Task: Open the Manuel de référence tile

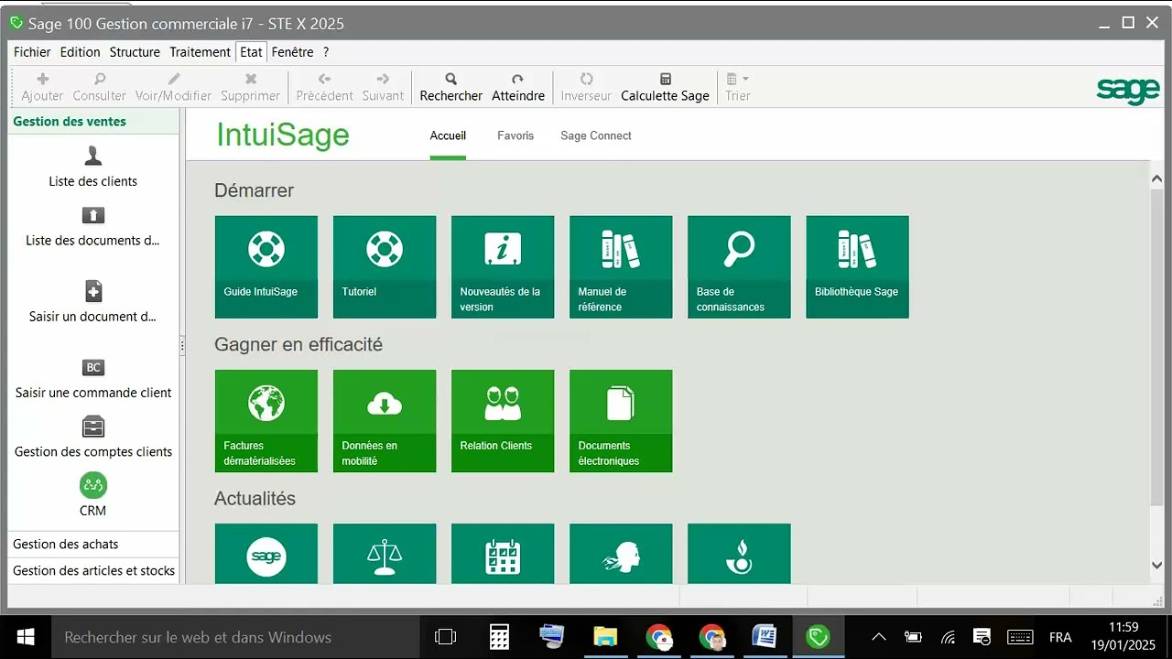Action: click(x=621, y=267)
